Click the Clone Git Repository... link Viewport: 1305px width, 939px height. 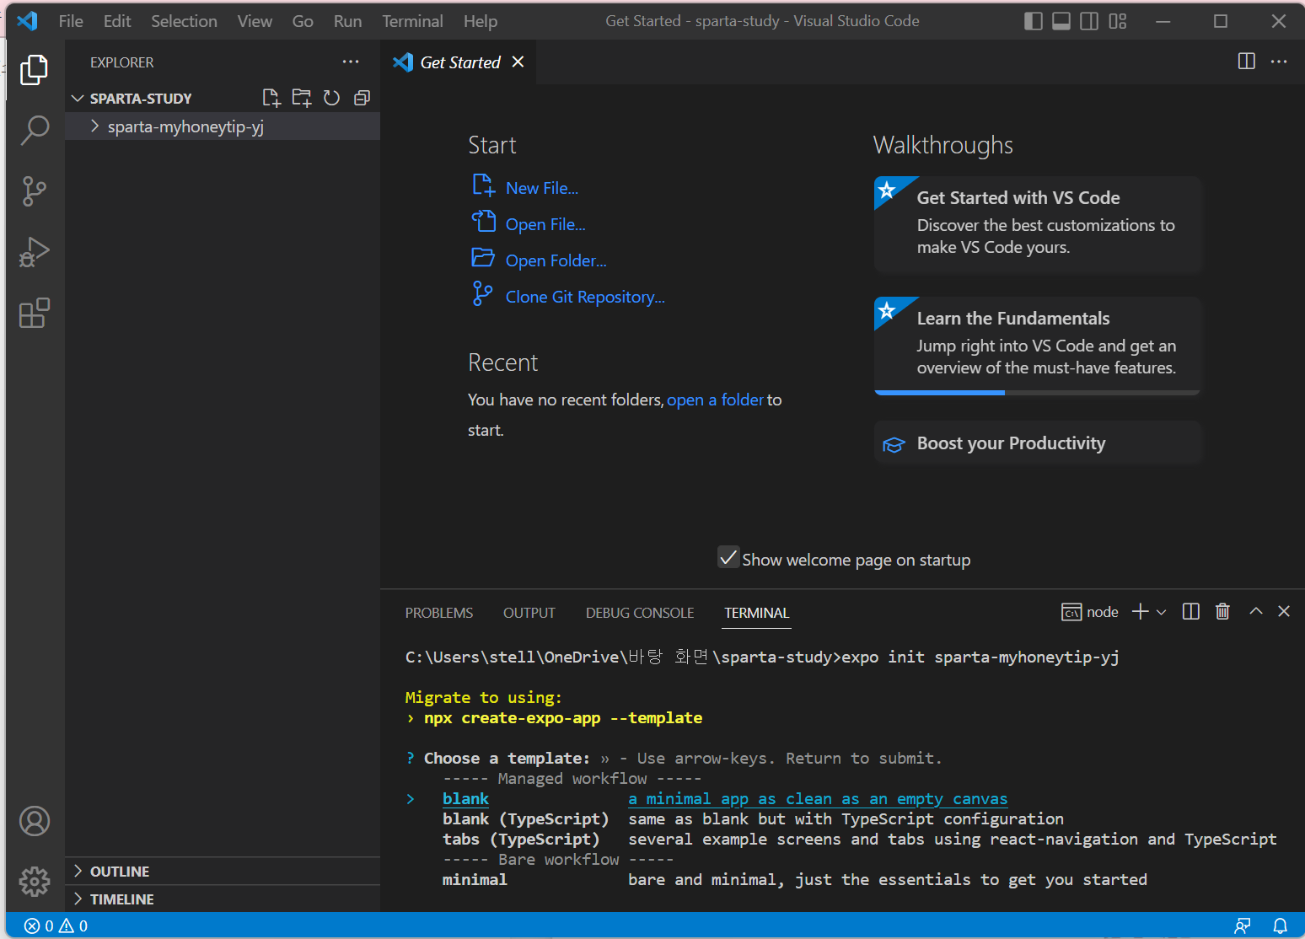point(585,297)
